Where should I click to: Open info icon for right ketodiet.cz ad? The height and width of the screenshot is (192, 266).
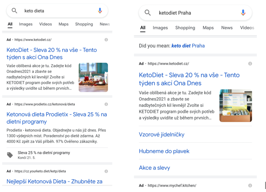[250, 63]
